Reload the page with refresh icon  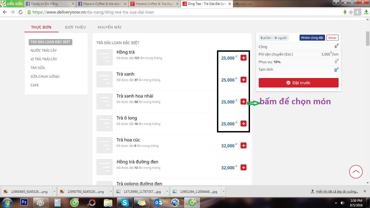pyautogui.click(x=21, y=12)
